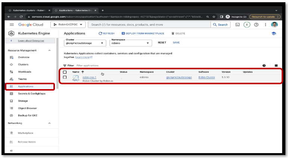Open Backup for GKE in sidebar
The width and height of the screenshot is (288, 158).
(x=28, y=115)
